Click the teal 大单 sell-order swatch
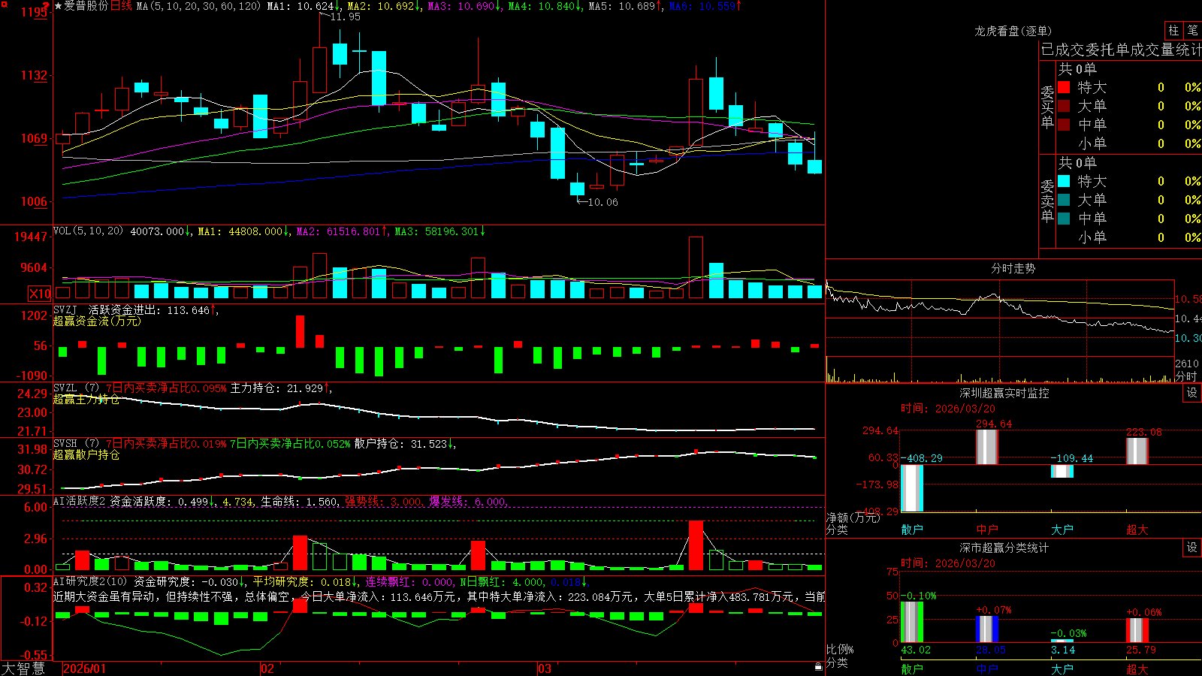Image resolution: width=1202 pixels, height=676 pixels. pyautogui.click(x=1064, y=200)
